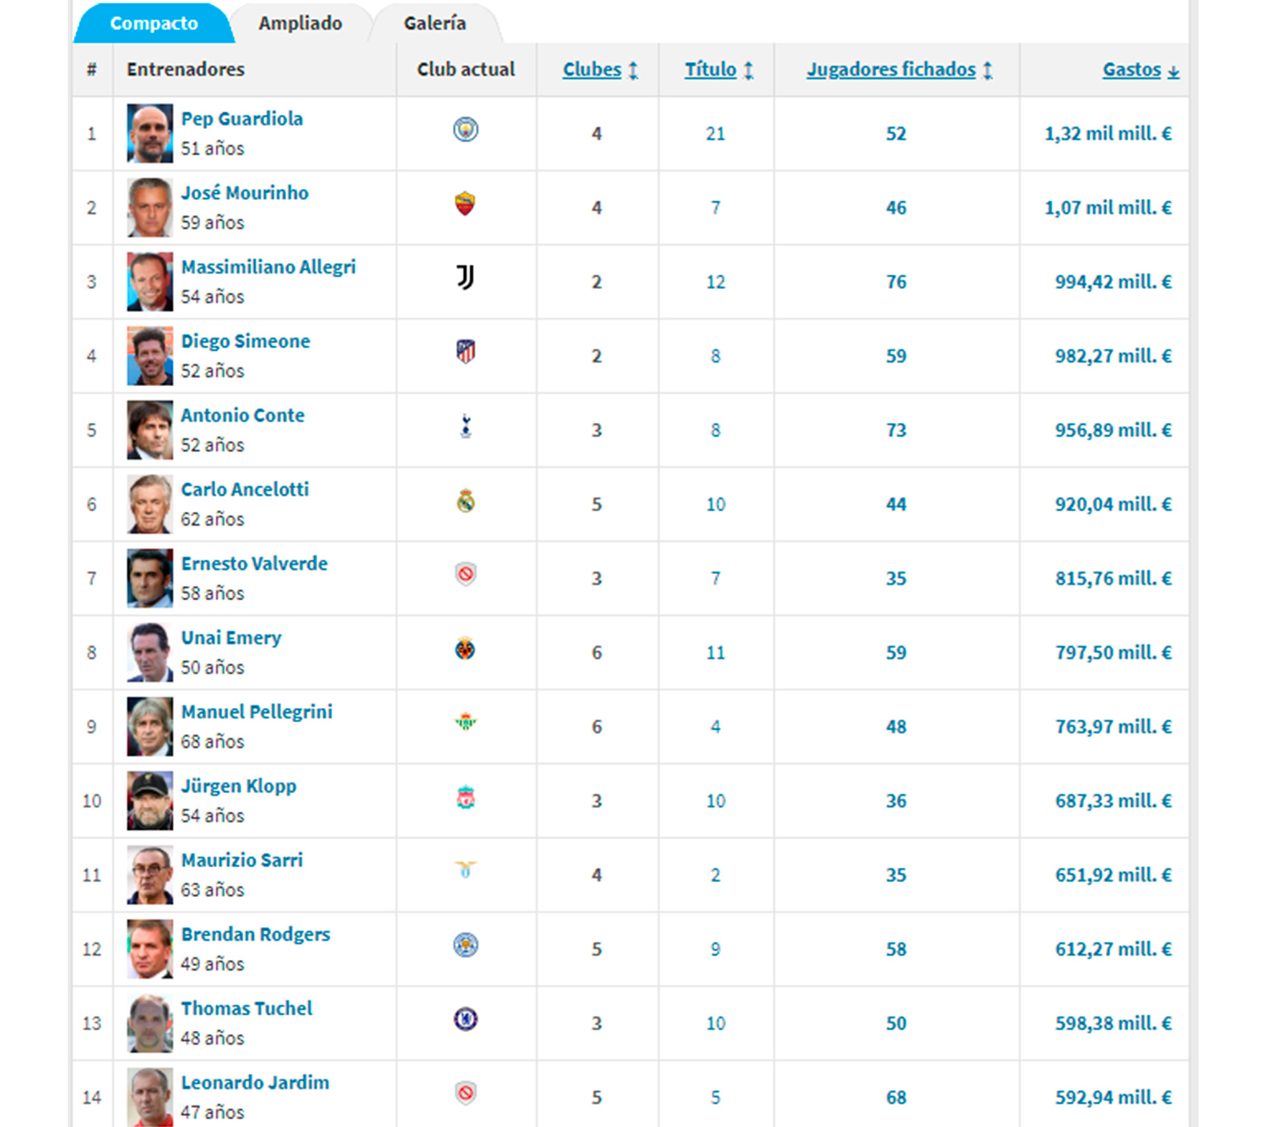Click Villarreal club crest icon
Image resolution: width=1267 pixels, height=1127 pixels.
tap(465, 649)
